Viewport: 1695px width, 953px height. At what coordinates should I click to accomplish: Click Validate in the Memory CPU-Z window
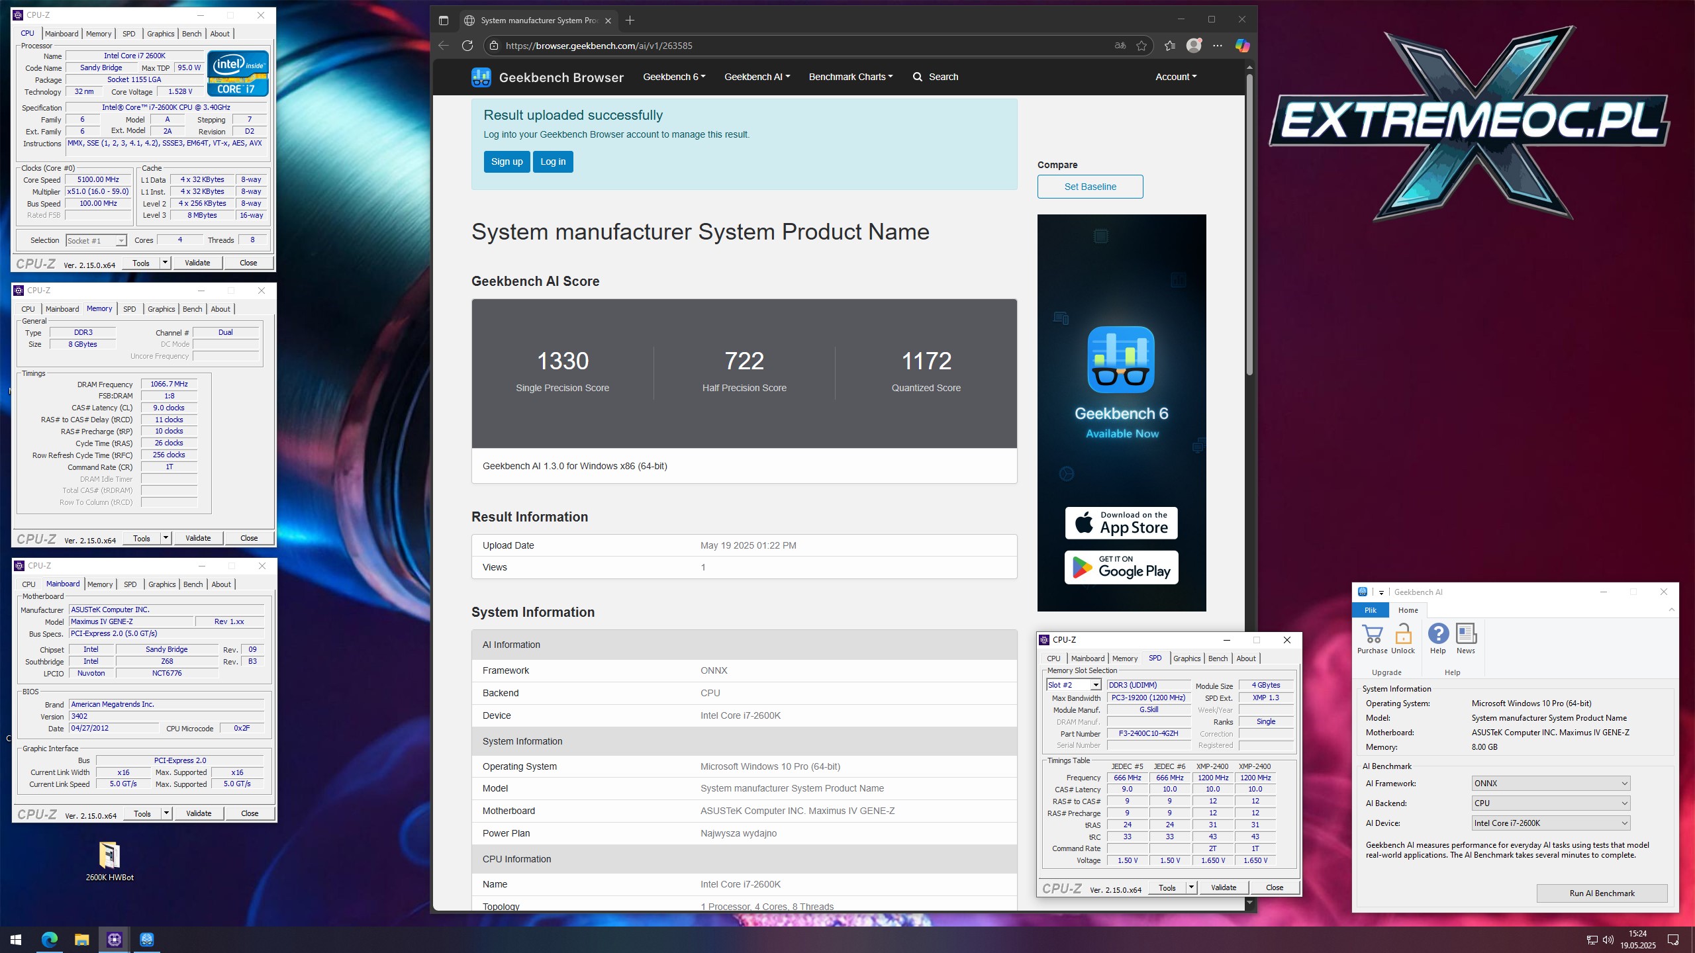click(198, 538)
